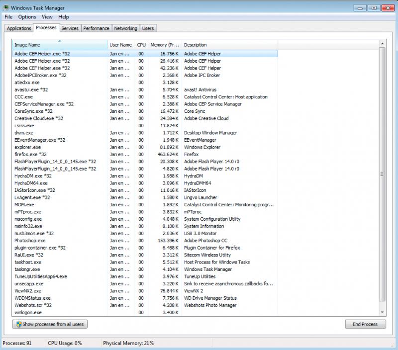This screenshot has width=398, height=350.
Task: Open the View menu
Action: [47, 17]
